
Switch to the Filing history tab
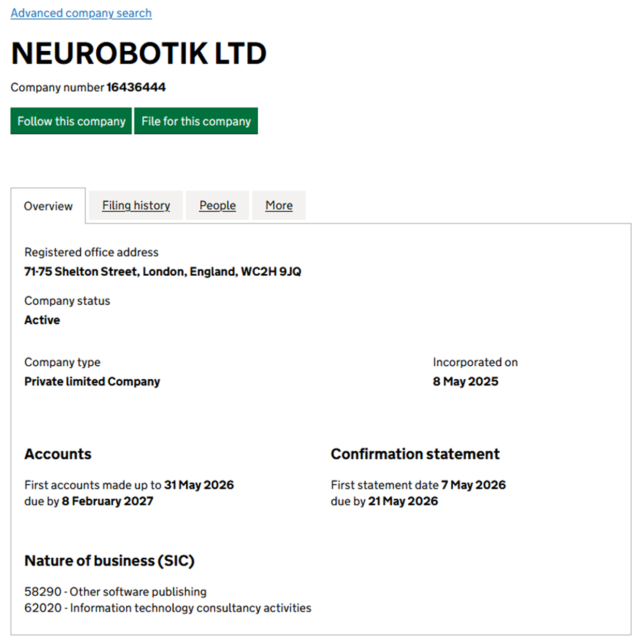coord(136,205)
